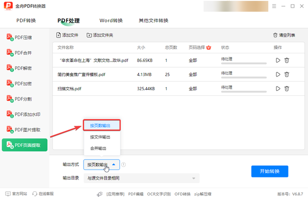The image size is (308, 200).
Task: Click the 添加文件 add file icon
Action: [59, 35]
